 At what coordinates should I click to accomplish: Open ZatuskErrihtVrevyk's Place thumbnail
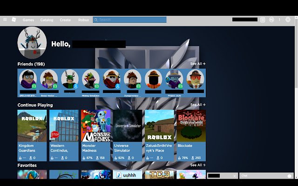tap(159, 126)
